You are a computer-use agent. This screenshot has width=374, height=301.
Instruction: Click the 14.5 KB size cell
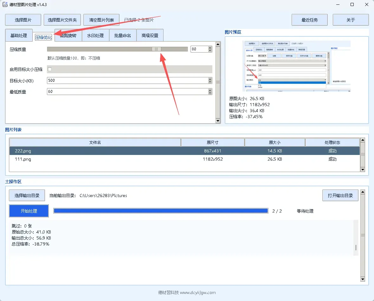pos(275,151)
